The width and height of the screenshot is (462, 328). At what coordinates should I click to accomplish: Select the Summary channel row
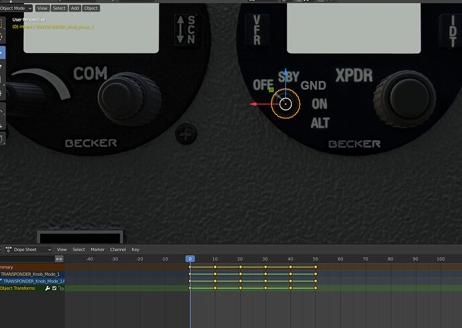pos(32,267)
